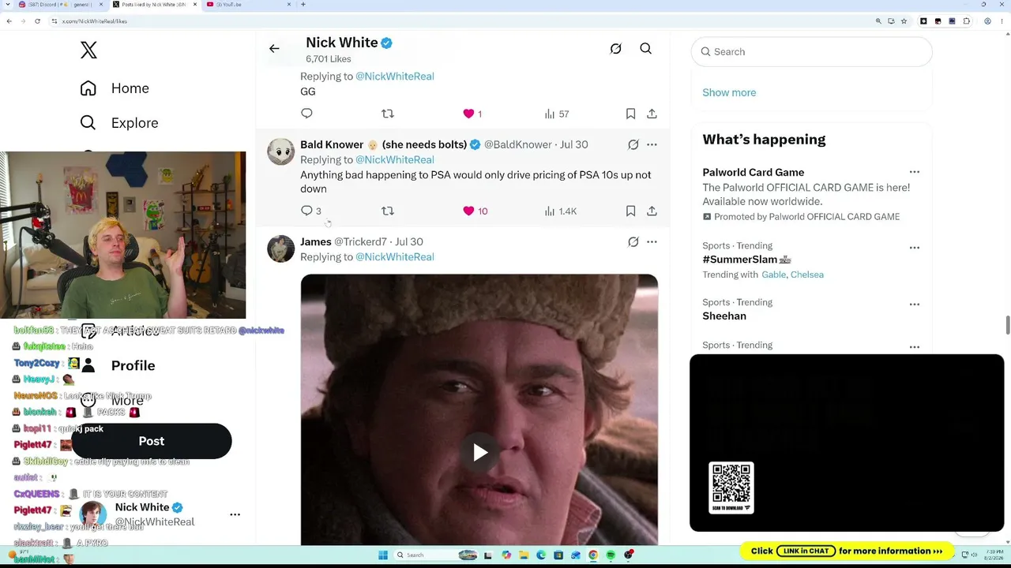This screenshot has width=1011, height=568.
Task: Go to Home in the X sidebar
Action: 115,88
